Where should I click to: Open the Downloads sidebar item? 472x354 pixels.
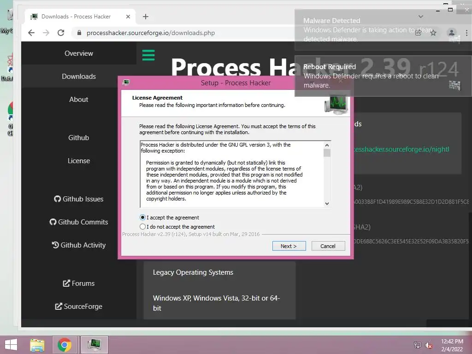[x=78, y=77]
